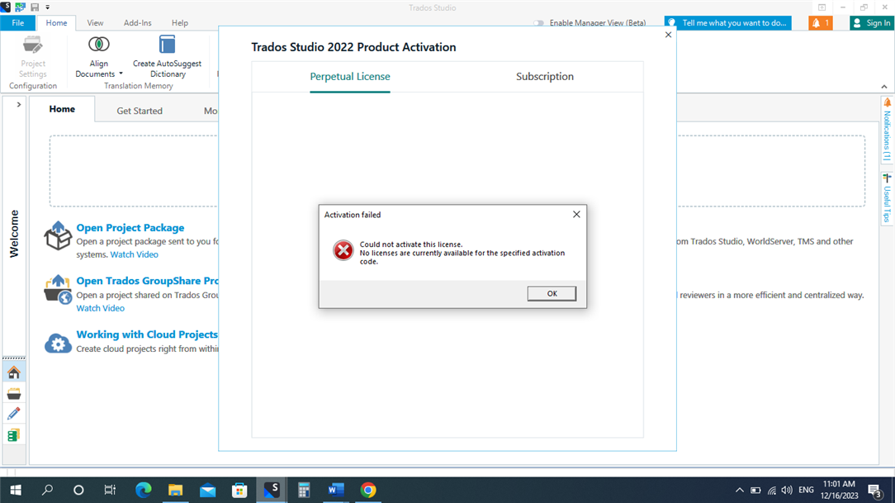The height and width of the screenshot is (503, 895).
Task: Open the View ribbon tab
Action: click(95, 23)
